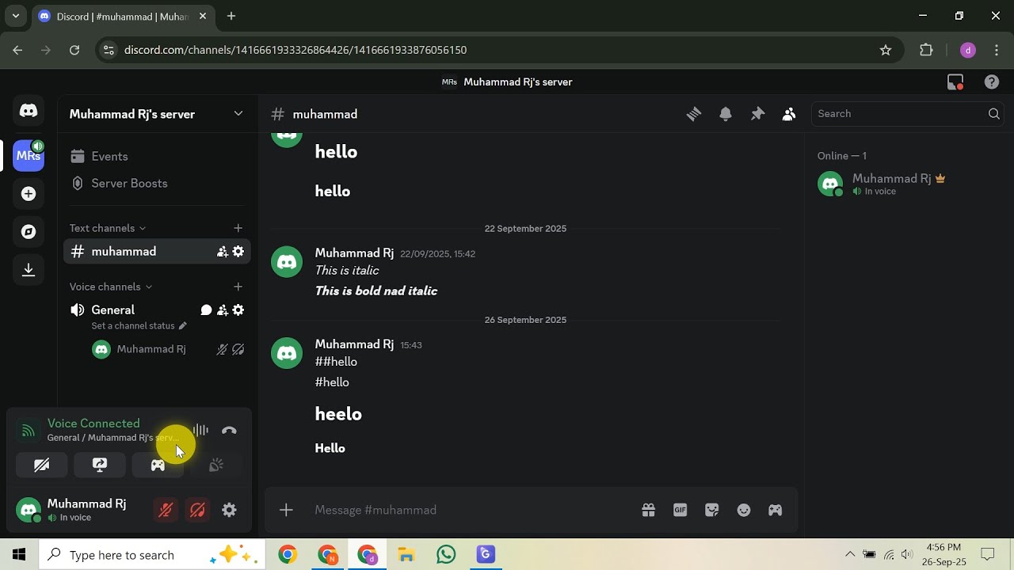The image size is (1014, 570).
Task: Click the Download Apps arrow icon
Action: click(x=29, y=270)
